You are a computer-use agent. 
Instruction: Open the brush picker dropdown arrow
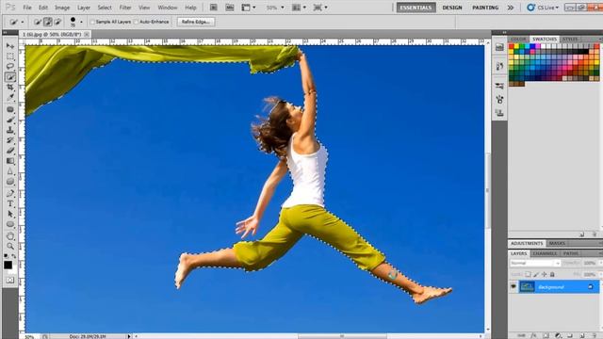81,22
